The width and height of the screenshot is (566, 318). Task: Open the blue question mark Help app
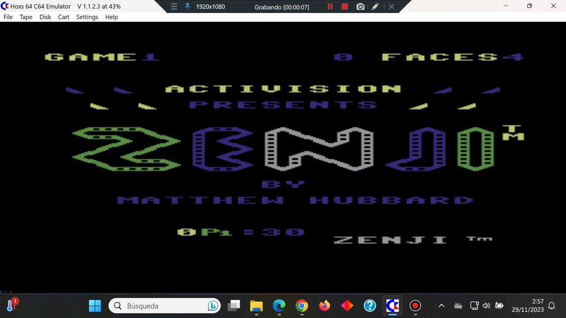[370, 306]
